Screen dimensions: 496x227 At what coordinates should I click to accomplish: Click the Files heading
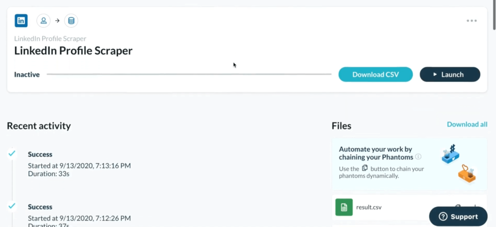[341, 126]
